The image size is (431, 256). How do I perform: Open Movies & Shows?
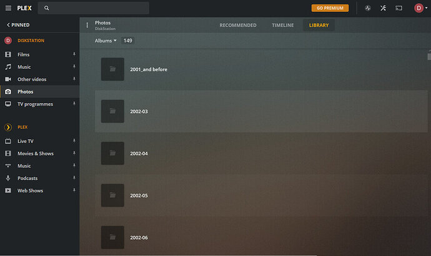[x=36, y=153]
